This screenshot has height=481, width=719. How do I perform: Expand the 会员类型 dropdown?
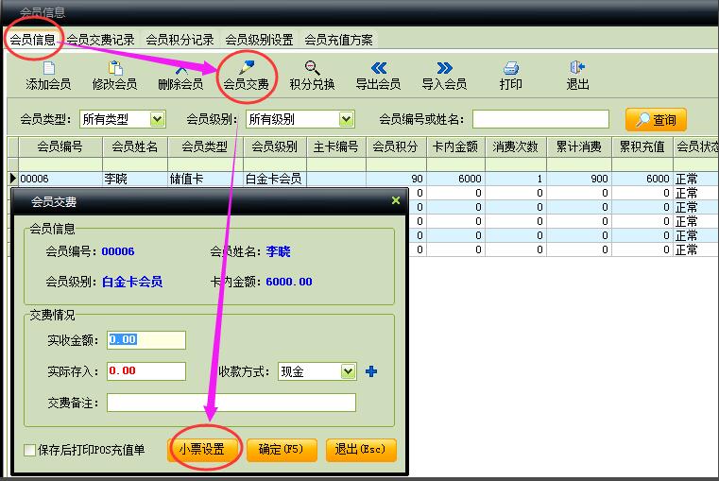pyautogui.click(x=157, y=120)
